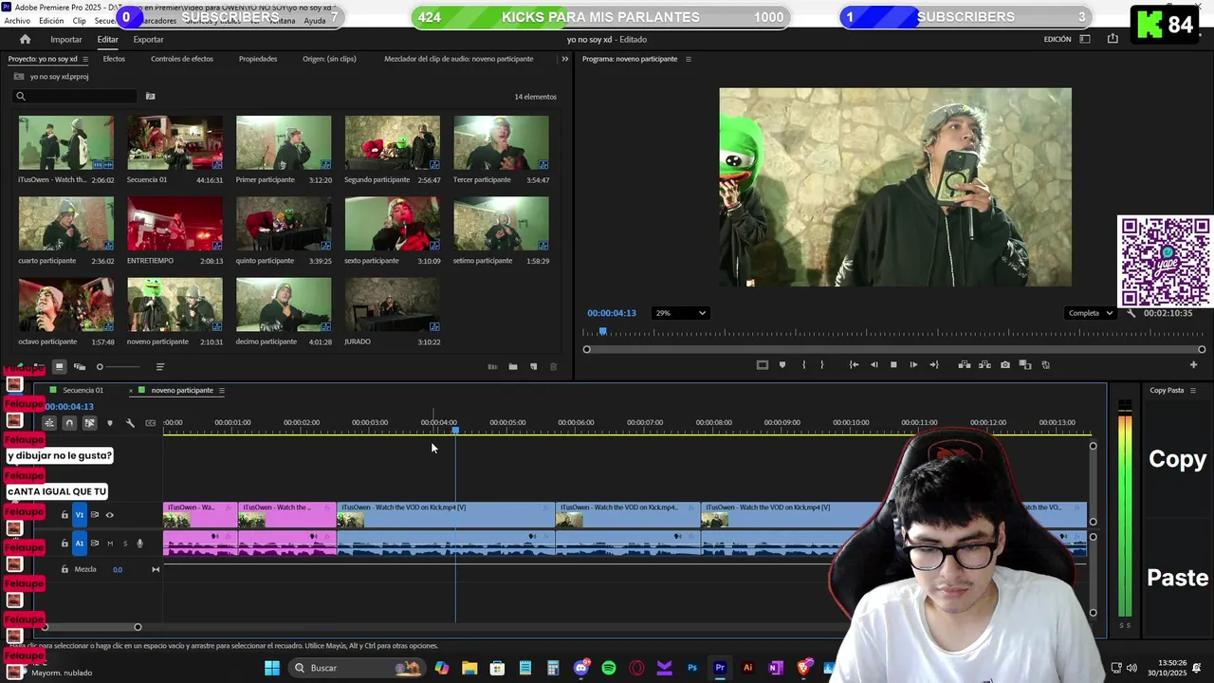Open playback resolution dropdown Completa
The height and width of the screenshot is (683, 1214).
(1090, 313)
